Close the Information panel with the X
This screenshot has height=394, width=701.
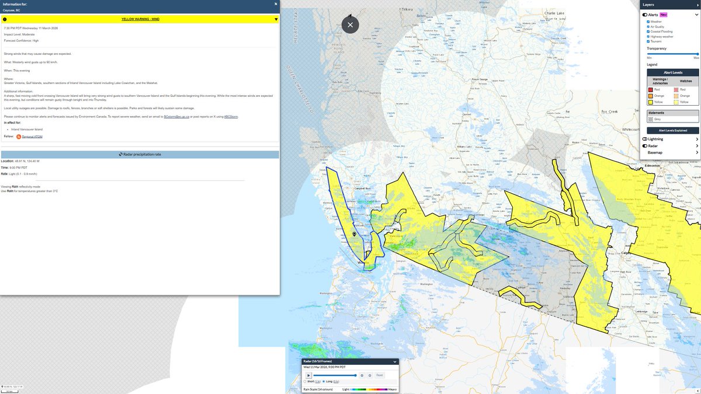(x=276, y=4)
